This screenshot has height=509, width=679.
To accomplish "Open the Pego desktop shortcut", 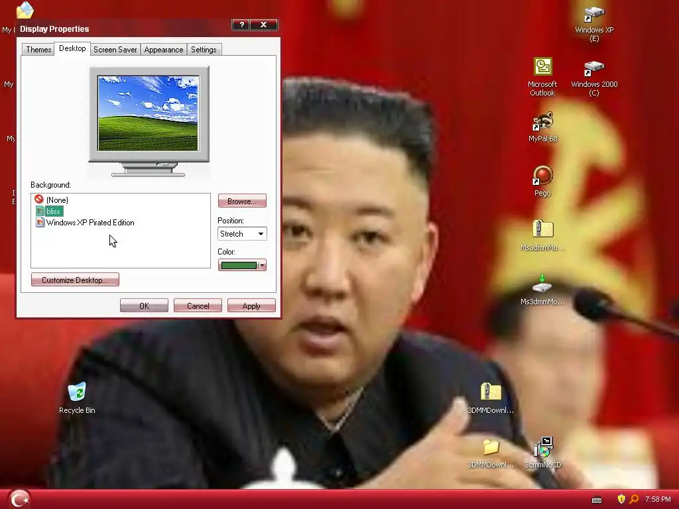I will pos(542,181).
